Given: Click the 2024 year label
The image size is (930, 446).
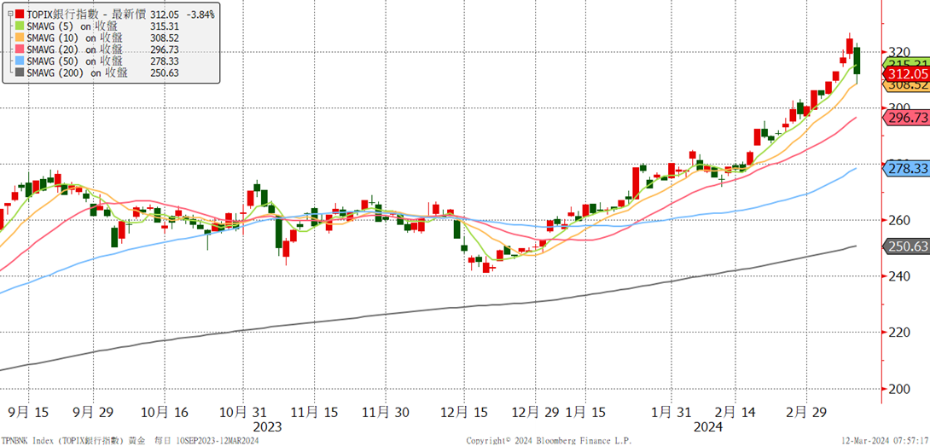Looking at the screenshot, I should click(709, 427).
